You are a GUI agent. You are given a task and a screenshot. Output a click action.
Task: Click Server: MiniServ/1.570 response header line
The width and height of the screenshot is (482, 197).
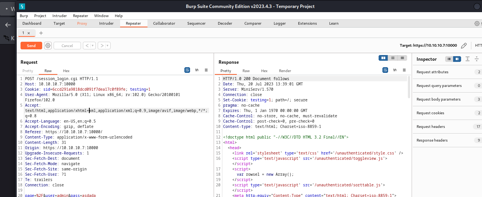coord(248,90)
